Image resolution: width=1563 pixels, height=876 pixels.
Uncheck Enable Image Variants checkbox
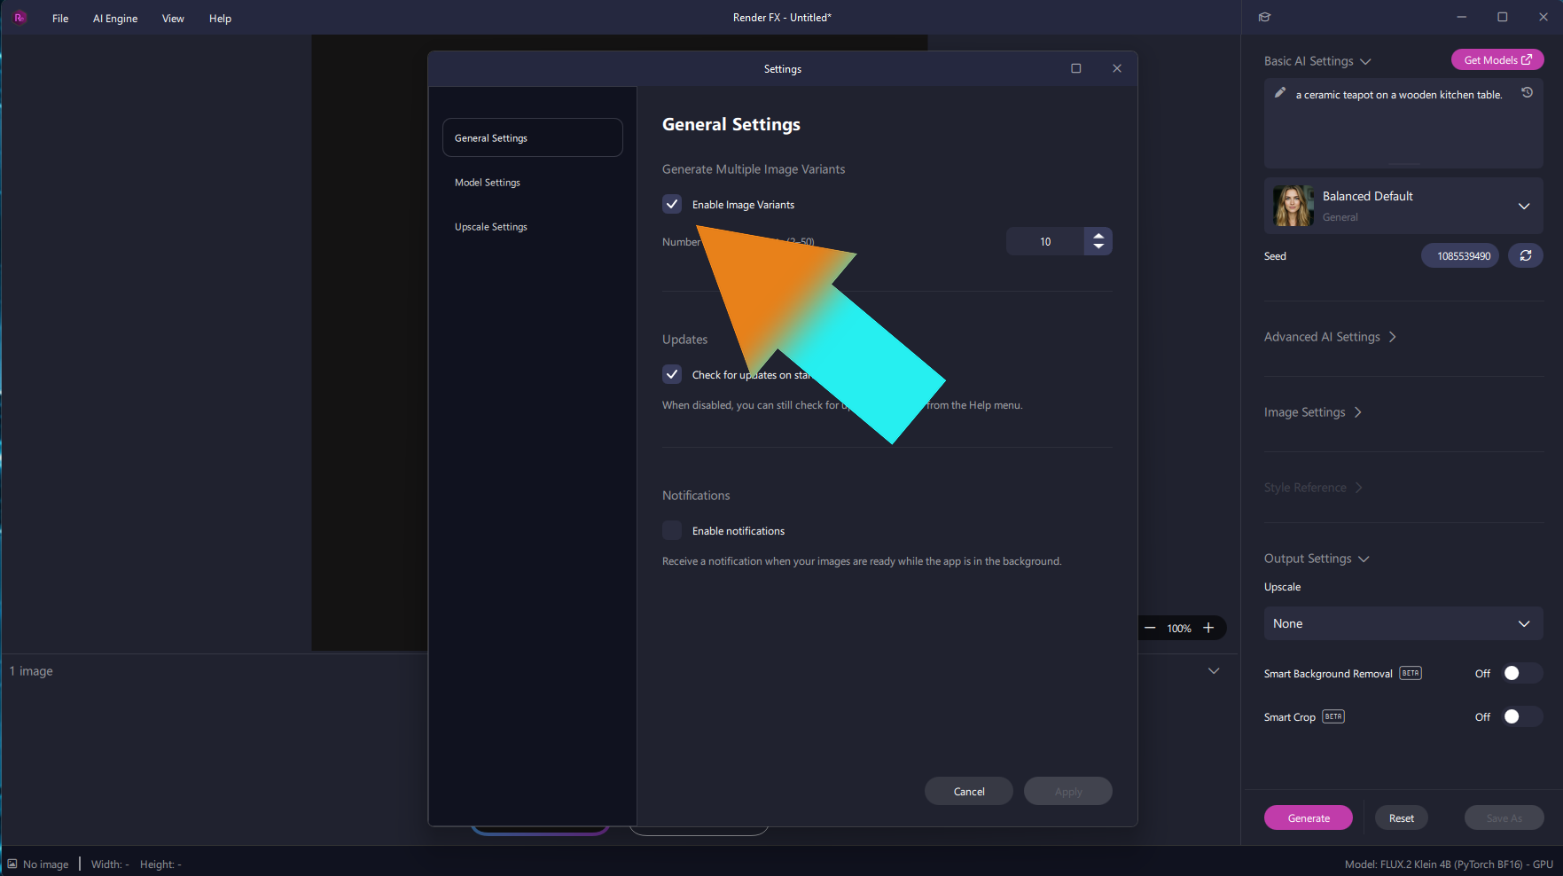[x=672, y=204]
